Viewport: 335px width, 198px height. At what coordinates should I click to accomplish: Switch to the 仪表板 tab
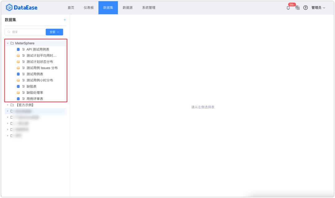coord(89,7)
